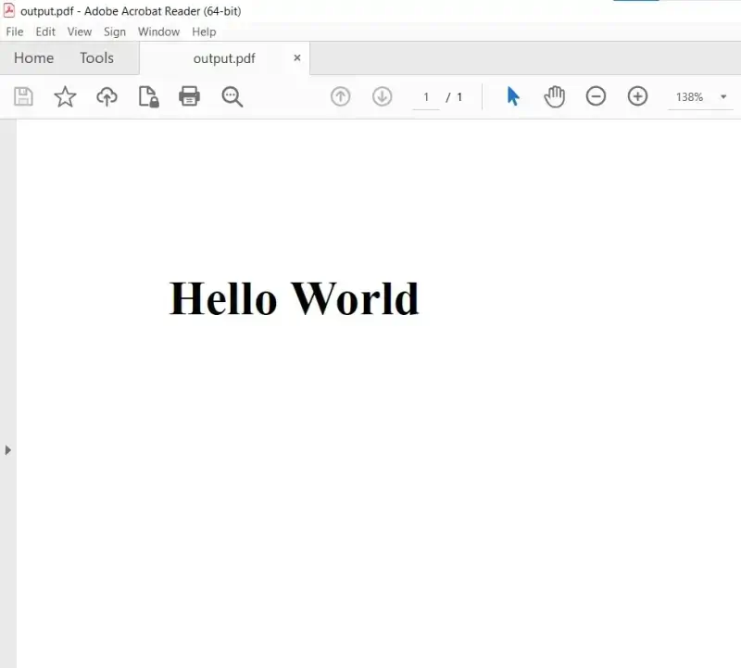This screenshot has height=668, width=741.
Task: Click the Save file icon
Action: (x=23, y=97)
